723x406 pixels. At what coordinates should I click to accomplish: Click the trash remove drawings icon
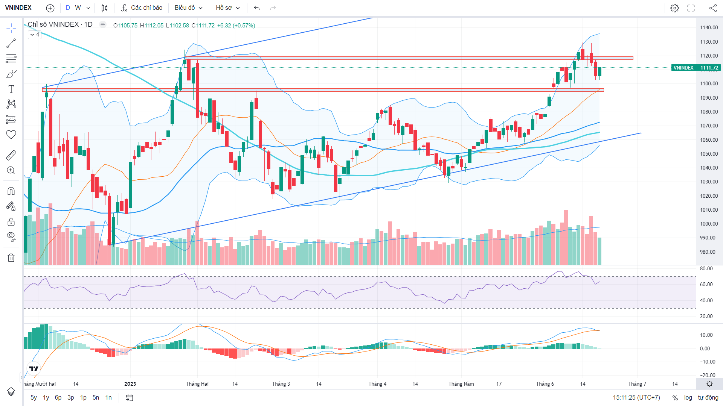pyautogui.click(x=11, y=258)
